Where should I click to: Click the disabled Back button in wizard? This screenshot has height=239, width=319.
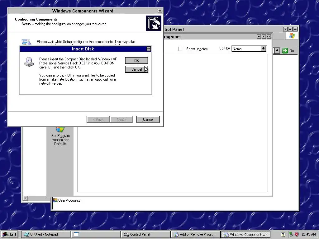[x=98, y=119]
